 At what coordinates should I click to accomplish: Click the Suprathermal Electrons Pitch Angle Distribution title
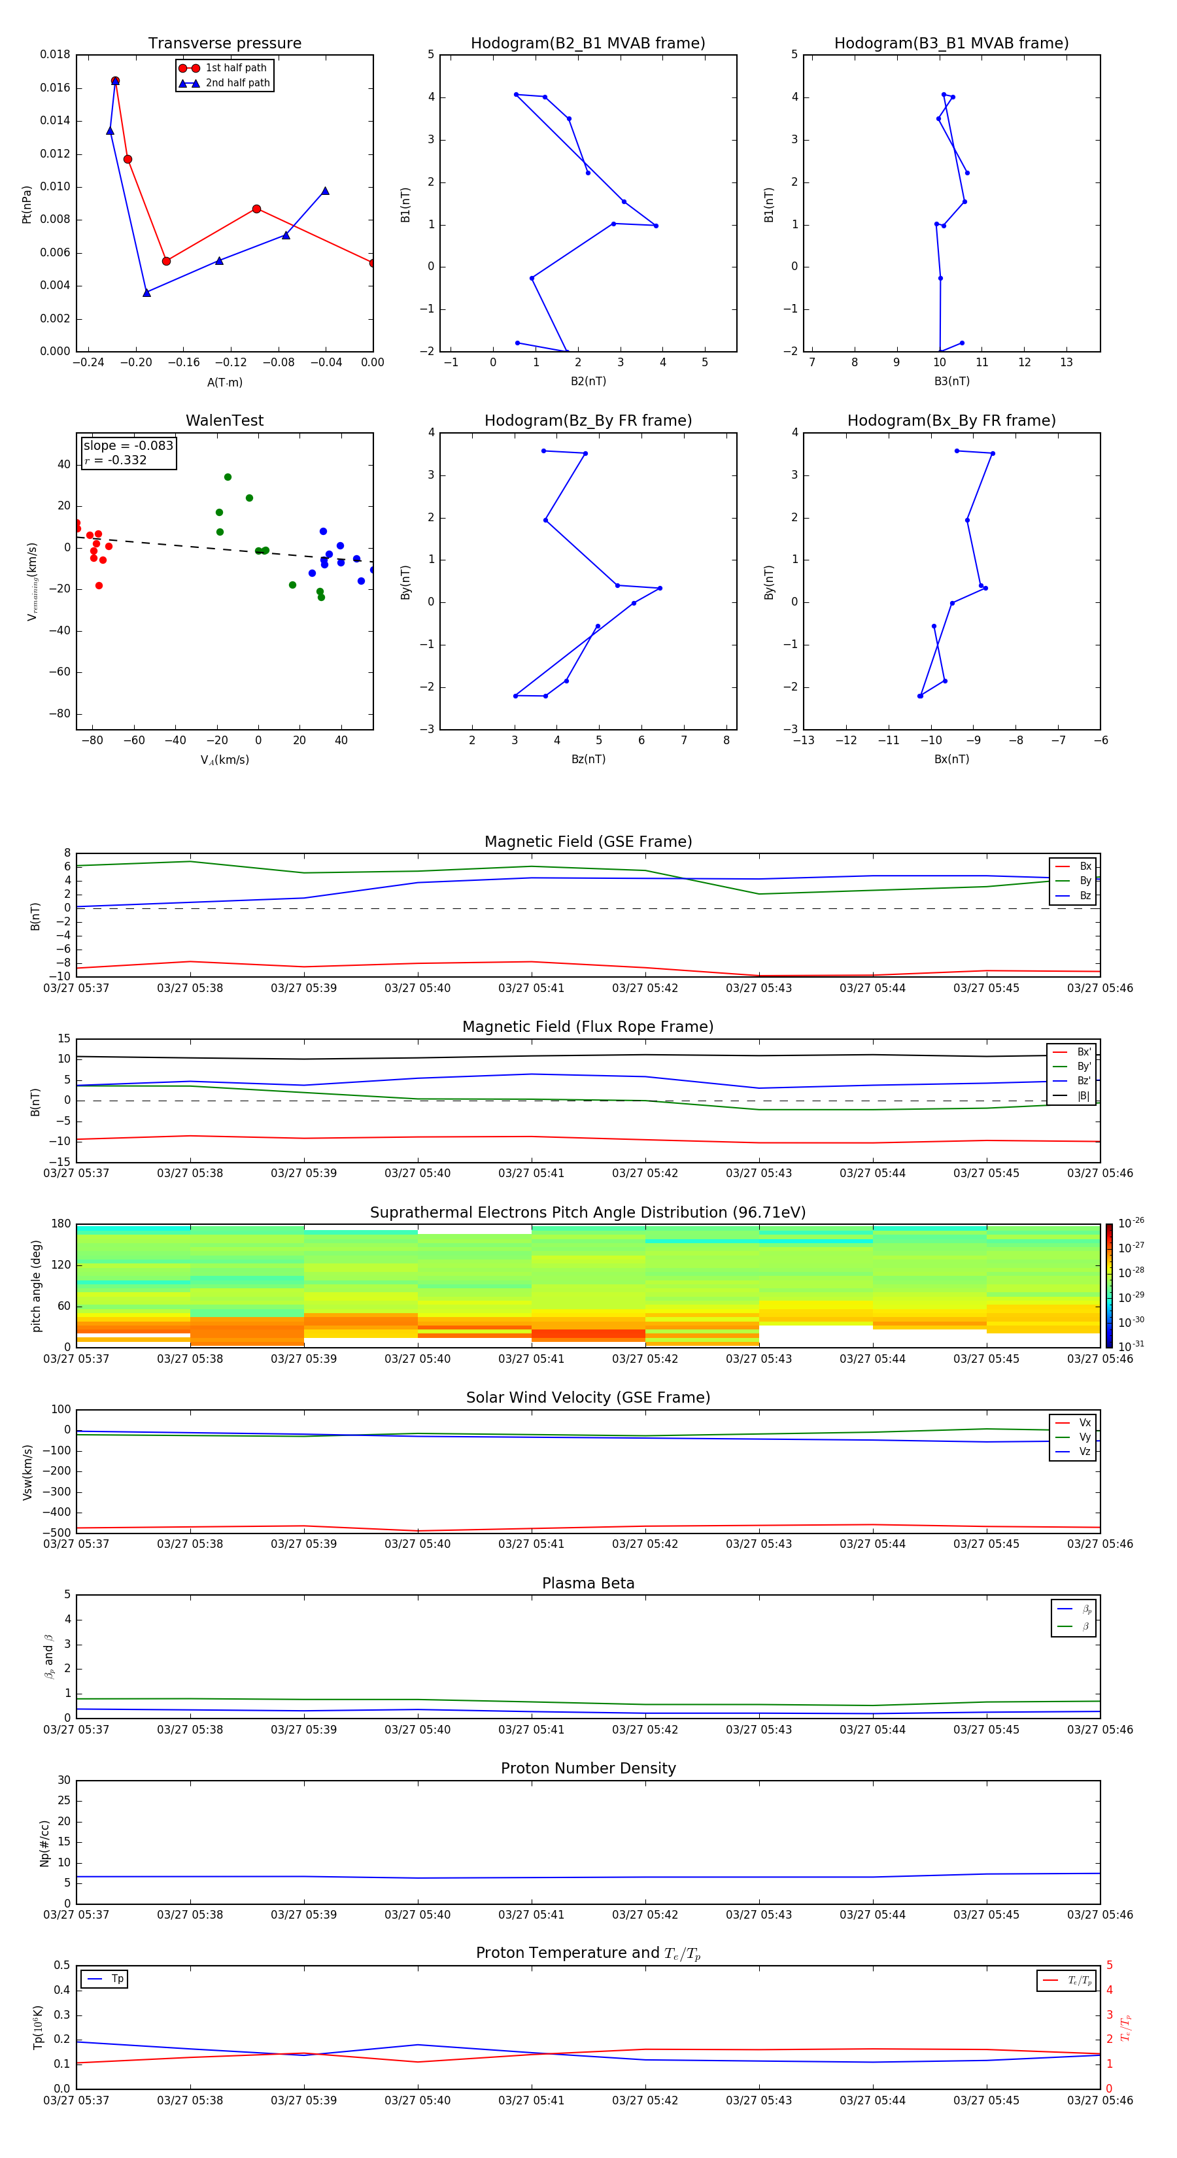click(588, 1213)
